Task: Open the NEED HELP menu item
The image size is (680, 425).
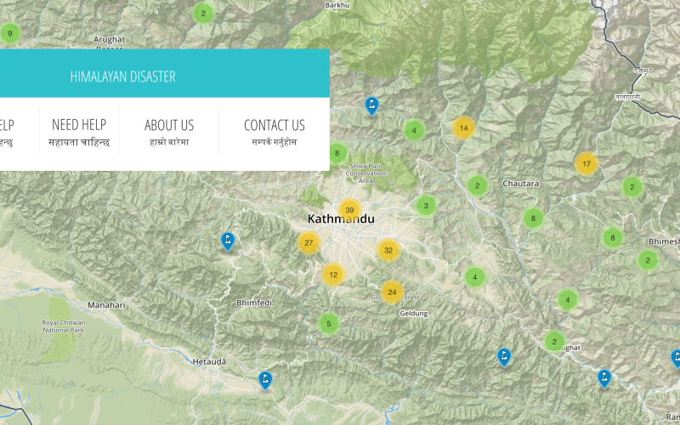Action: pos(79,132)
